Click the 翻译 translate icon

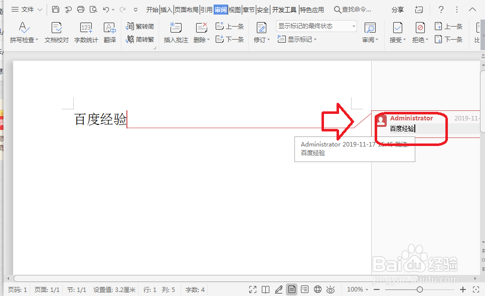(x=109, y=28)
